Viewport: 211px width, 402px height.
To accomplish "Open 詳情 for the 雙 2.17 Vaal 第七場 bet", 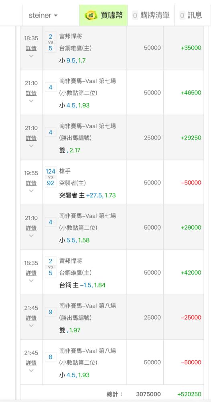I will (31, 138).
